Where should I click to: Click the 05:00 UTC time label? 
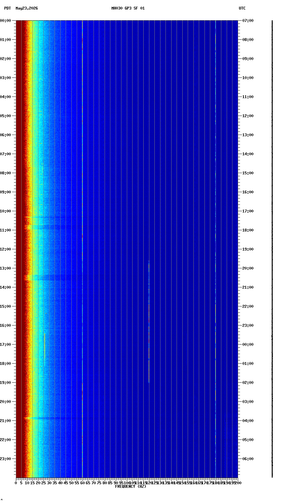tap(248, 440)
